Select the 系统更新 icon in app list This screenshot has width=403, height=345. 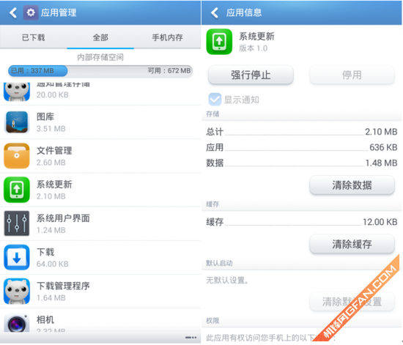(x=17, y=190)
